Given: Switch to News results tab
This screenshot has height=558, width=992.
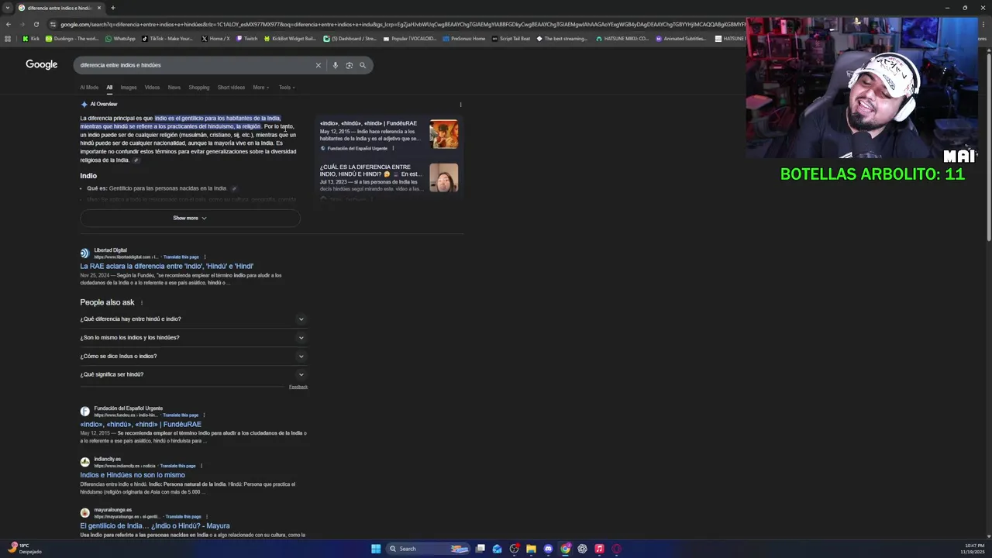Looking at the screenshot, I should pos(174,88).
